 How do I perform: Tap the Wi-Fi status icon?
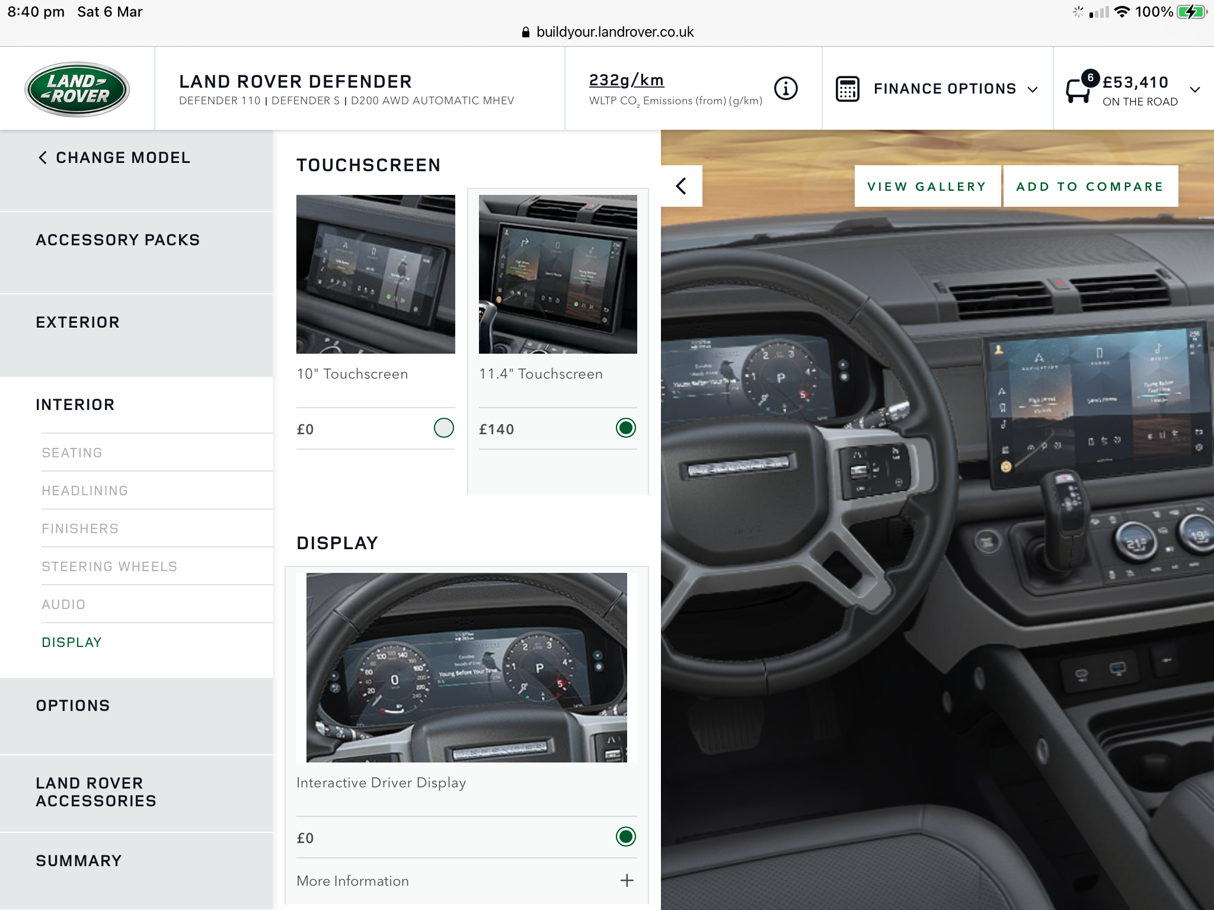coord(1122,12)
